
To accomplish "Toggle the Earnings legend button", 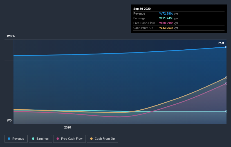I will point(40,139).
